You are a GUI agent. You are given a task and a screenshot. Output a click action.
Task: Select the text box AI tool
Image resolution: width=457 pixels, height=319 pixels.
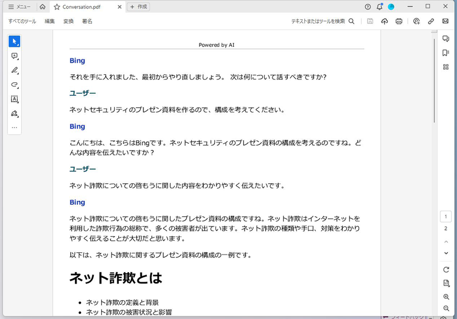point(14,99)
